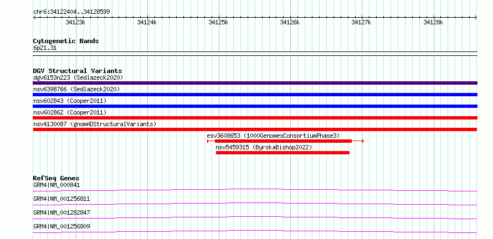Select the nsv602862 red variant bar

click(x=255, y=118)
